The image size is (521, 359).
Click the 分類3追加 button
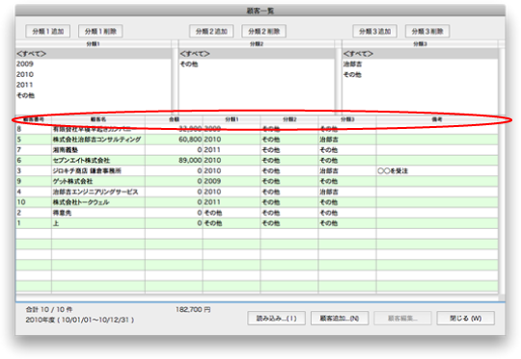pyautogui.click(x=374, y=31)
